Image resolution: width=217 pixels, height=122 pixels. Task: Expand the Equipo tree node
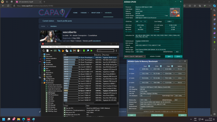click(x=42, y=54)
